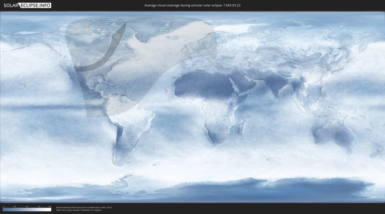The height and width of the screenshot is (214, 385).
Task: Click the SOLAR-ECLIPSE.INFO logo
Action: pos(26,5)
